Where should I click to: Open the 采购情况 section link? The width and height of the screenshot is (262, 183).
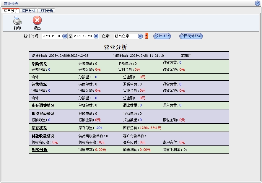pyautogui.click(x=39, y=64)
